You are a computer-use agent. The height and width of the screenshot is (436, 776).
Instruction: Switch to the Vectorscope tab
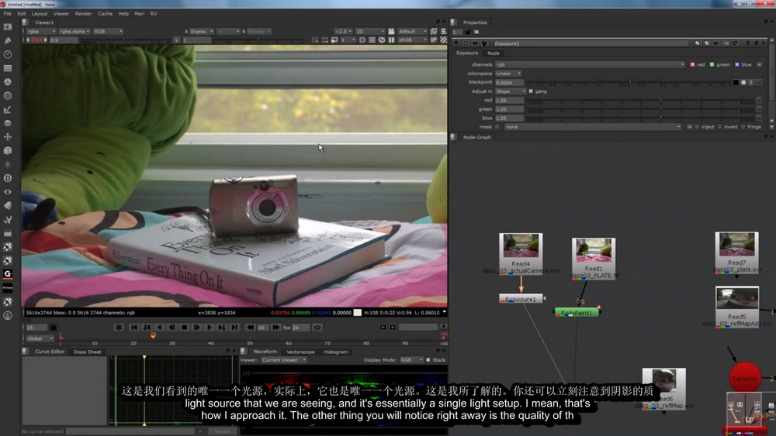point(300,352)
